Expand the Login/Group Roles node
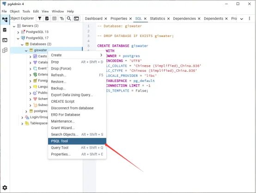The height and width of the screenshot is (193, 256). pos(22,118)
